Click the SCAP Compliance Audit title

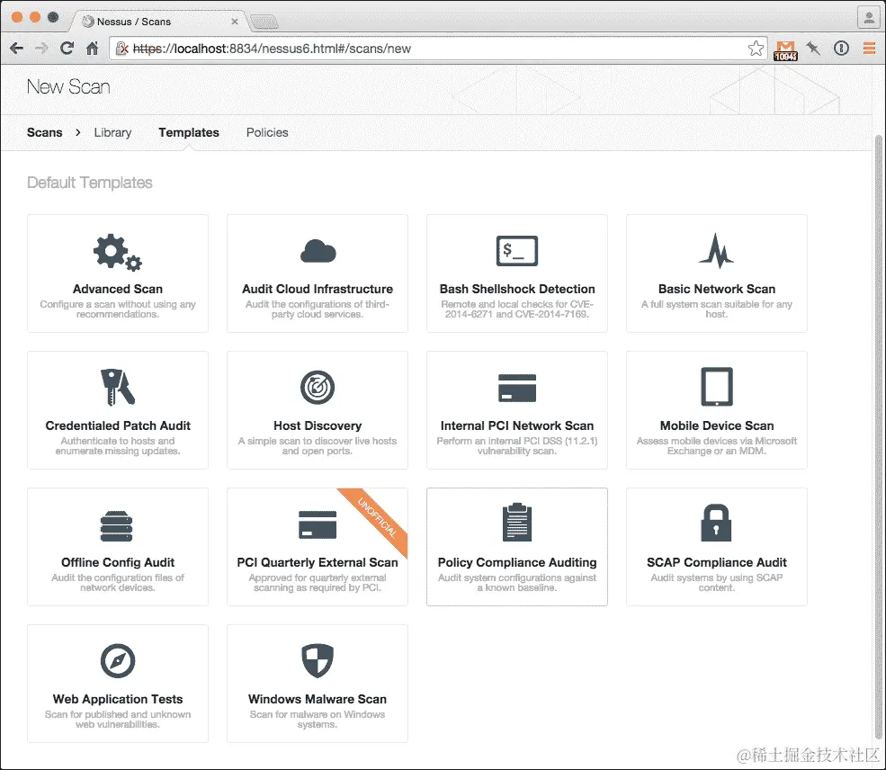(717, 562)
